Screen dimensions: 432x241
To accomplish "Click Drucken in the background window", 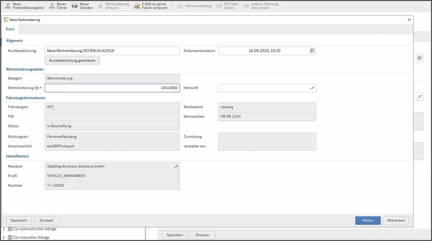I will coord(202,235).
